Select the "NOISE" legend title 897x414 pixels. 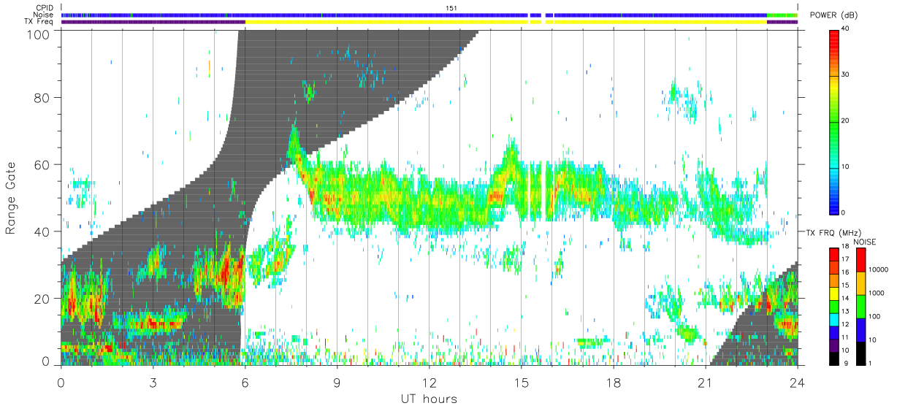click(x=866, y=242)
